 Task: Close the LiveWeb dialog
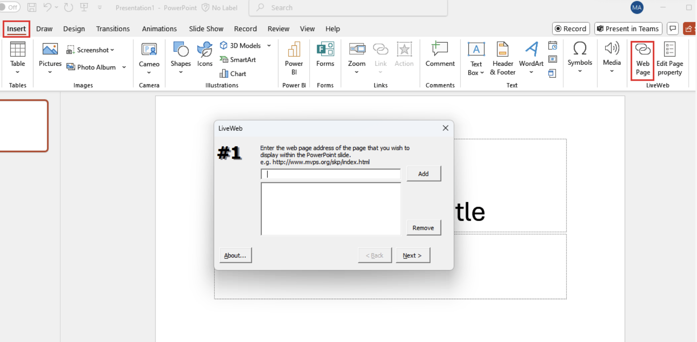click(446, 128)
